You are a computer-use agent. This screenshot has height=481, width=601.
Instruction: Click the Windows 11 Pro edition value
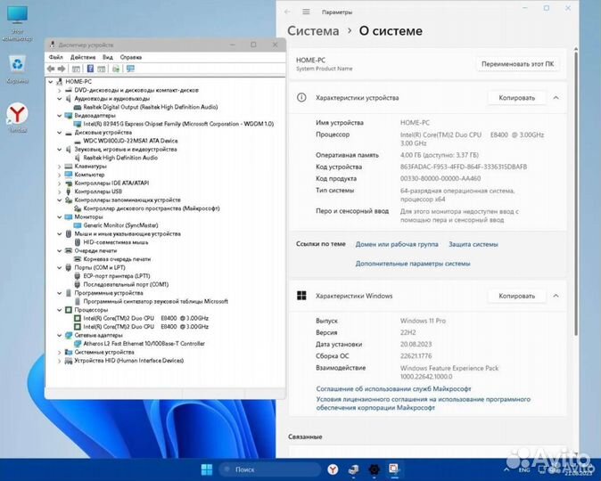click(423, 321)
